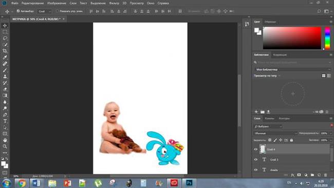The image size is (334, 188).
Task: Add content to library plus button
Action: click(256, 112)
